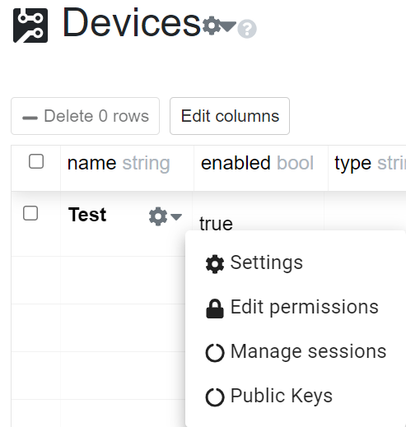
Task: Click the help question mark icon
Action: (x=247, y=29)
